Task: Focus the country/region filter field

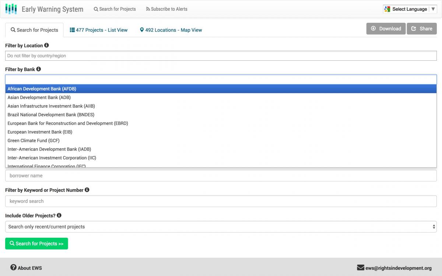Action: (x=221, y=56)
